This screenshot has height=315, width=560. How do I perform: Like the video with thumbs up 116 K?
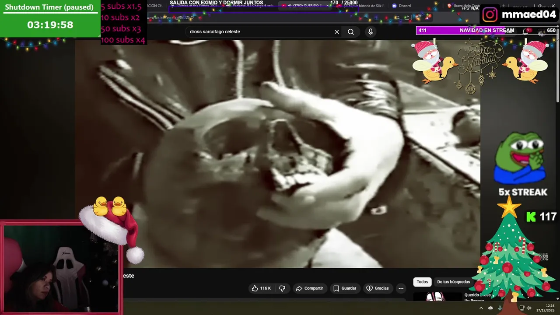[x=261, y=288]
